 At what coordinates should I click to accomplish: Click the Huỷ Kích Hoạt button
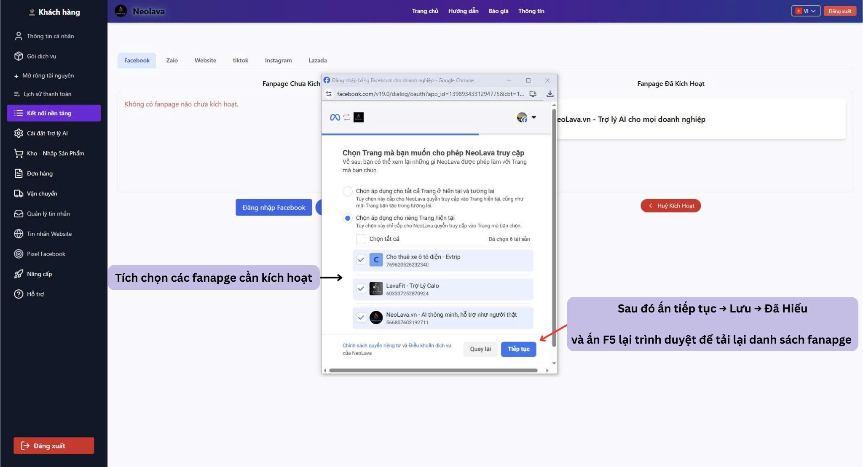point(670,206)
